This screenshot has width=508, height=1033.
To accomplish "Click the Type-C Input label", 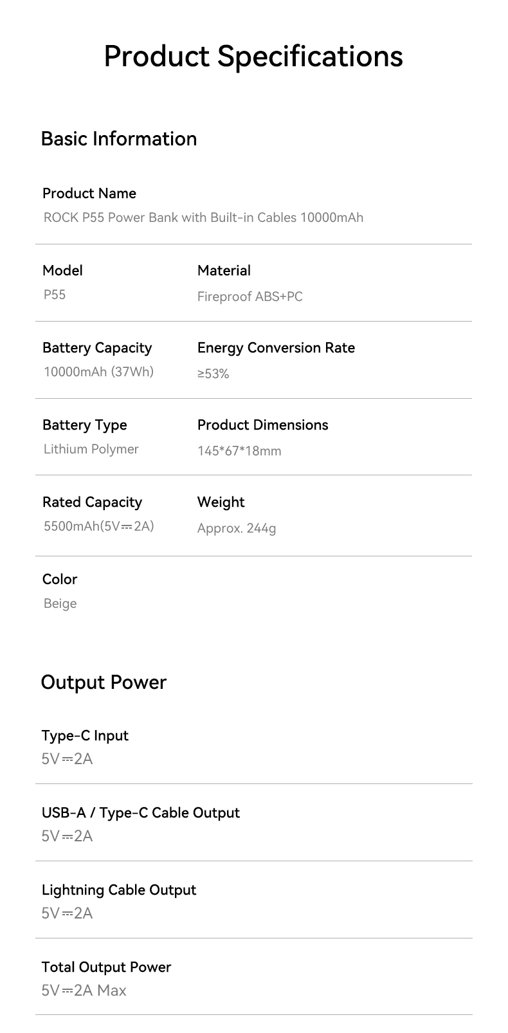I will (x=85, y=735).
